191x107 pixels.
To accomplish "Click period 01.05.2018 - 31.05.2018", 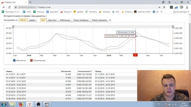I will (x=16, y=95).
